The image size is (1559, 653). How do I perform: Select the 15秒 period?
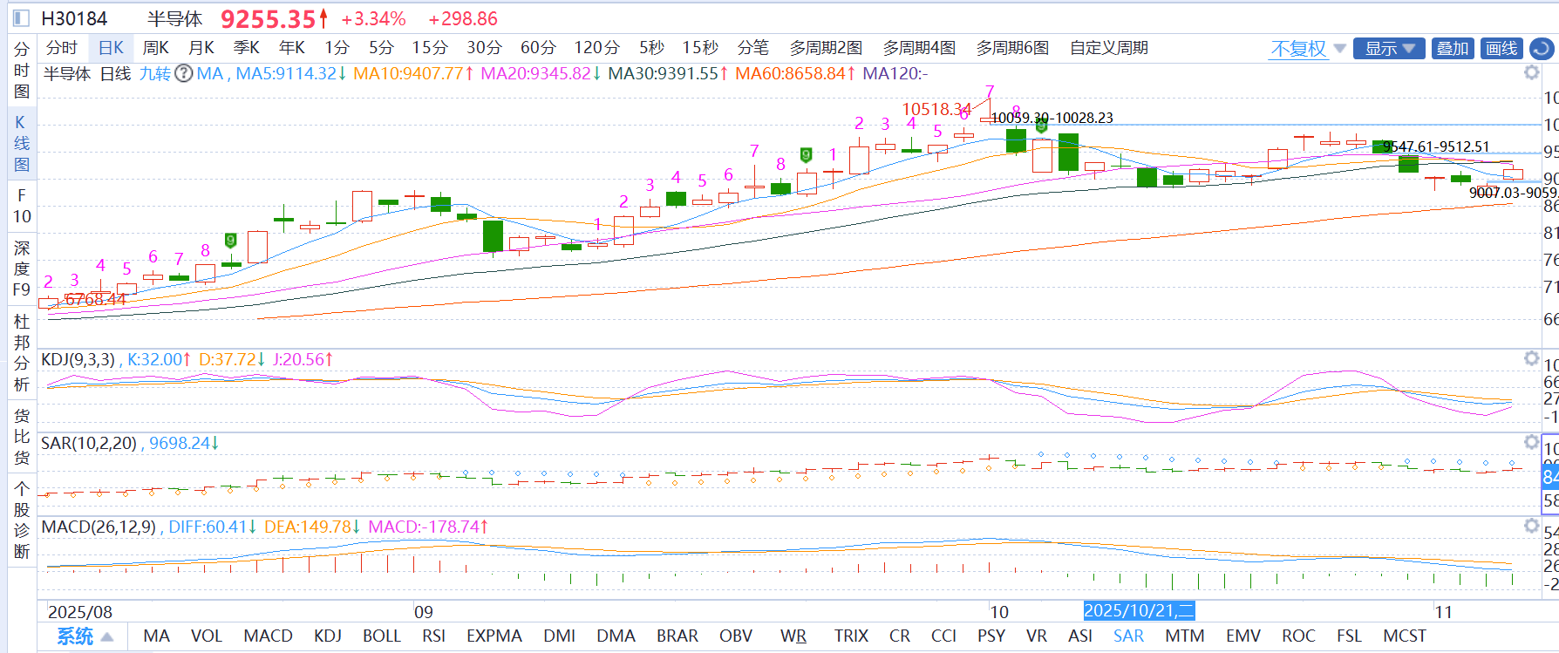[700, 48]
